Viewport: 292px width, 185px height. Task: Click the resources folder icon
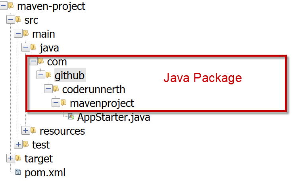click(x=33, y=130)
